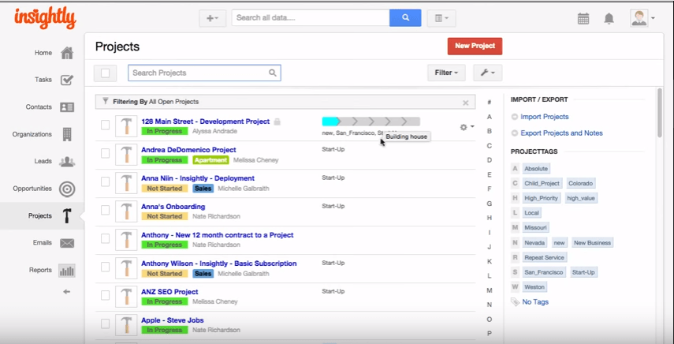This screenshot has width=674, height=344.
Task: Click hammer thumbnail for Andrea DeDomenico Project
Action: tap(126, 155)
